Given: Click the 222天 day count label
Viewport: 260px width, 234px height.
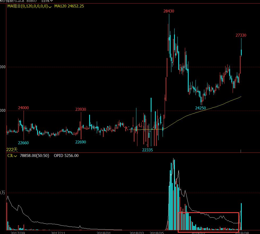Looking at the screenshot, I should (x=12, y=150).
